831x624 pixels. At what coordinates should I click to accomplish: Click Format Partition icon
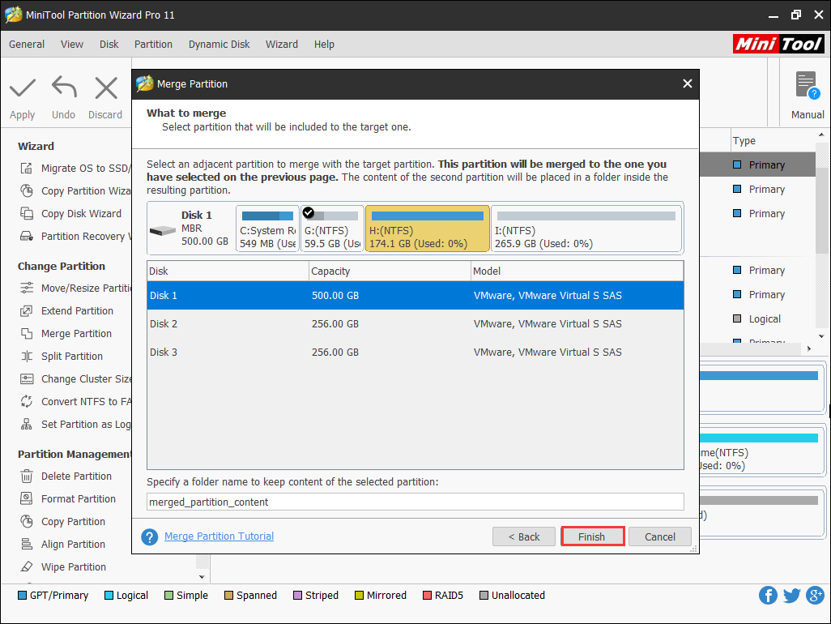26,499
